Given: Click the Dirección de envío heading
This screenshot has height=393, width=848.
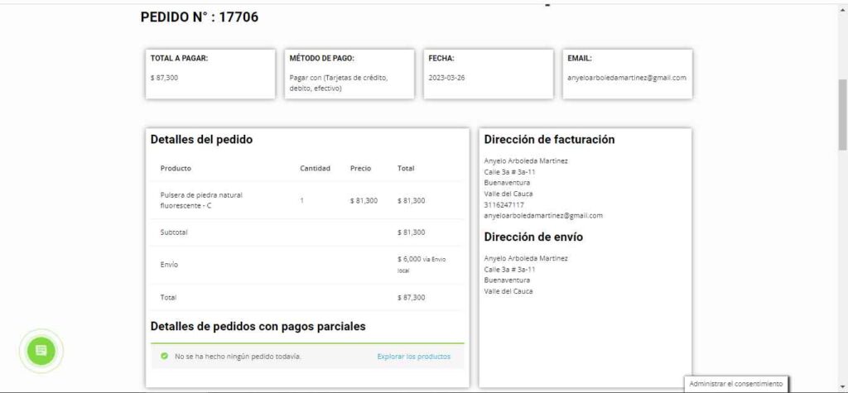Looking at the screenshot, I should tap(533, 237).
